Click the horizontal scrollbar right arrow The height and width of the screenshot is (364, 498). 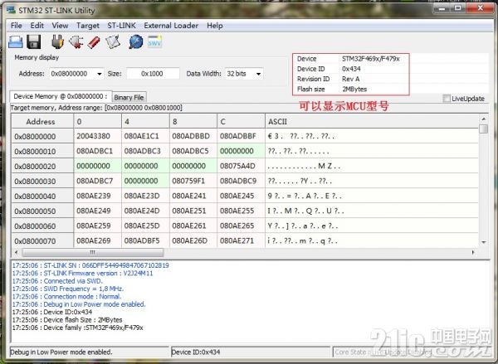473,252
